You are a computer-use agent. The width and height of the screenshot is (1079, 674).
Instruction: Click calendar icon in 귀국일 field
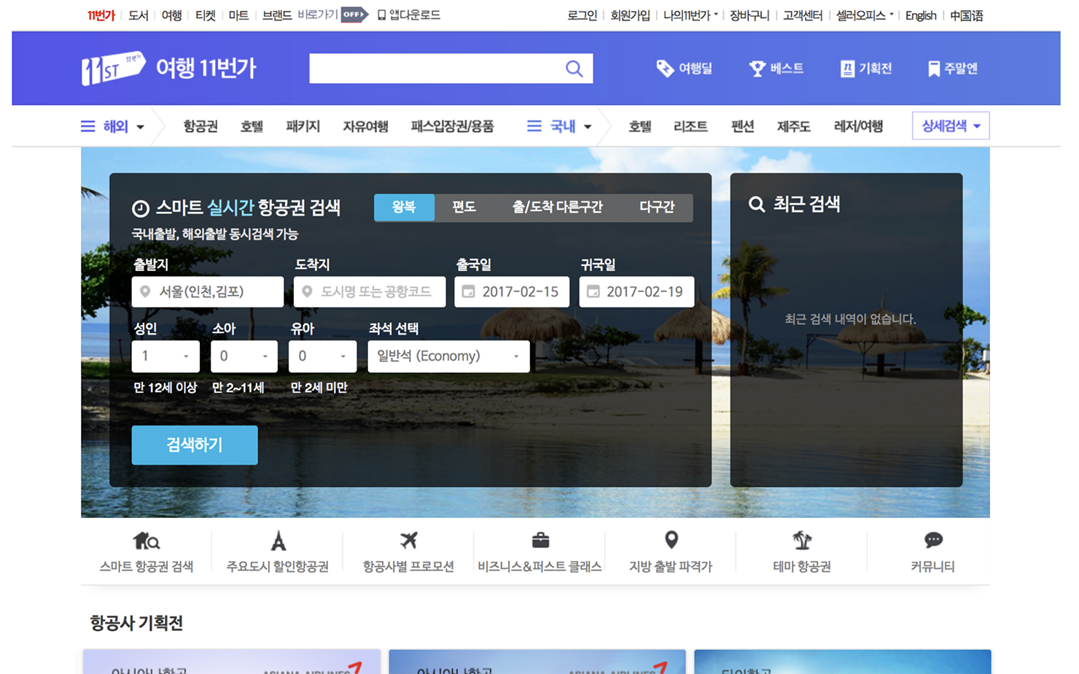click(x=593, y=291)
